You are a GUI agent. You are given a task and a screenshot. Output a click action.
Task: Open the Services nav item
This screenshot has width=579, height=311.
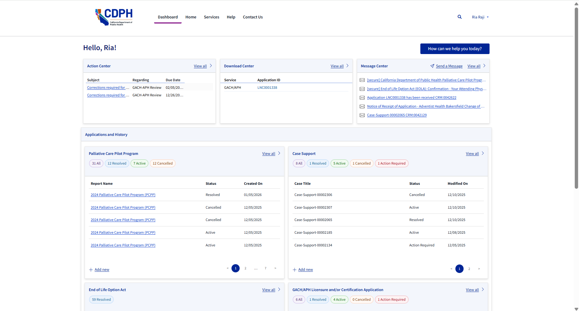click(212, 17)
